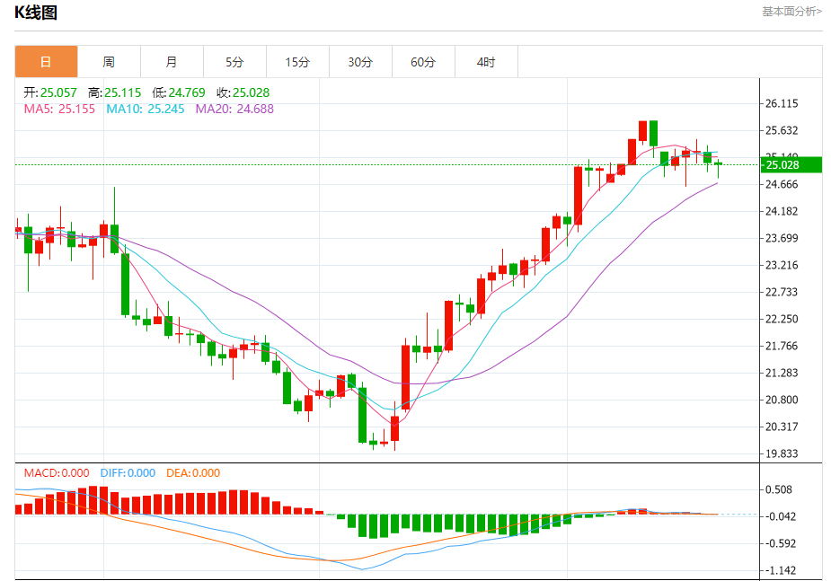Screen dimensions: 831x581
Task: Open the 5分 interval tab
Action: pos(234,62)
